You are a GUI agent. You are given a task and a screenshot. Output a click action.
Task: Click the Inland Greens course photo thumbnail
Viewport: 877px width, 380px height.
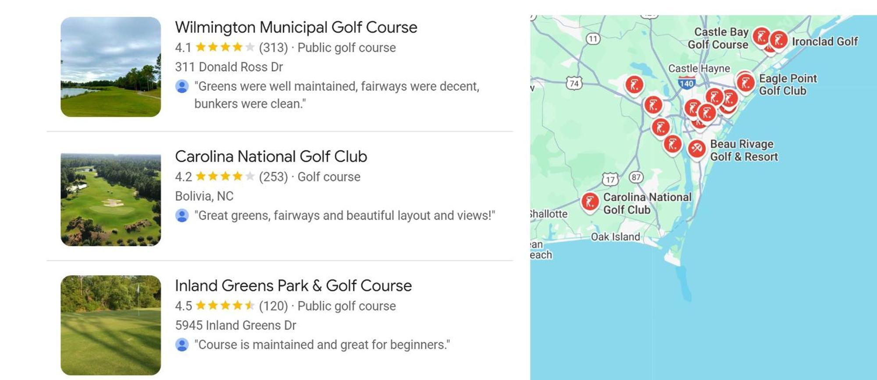tap(111, 325)
